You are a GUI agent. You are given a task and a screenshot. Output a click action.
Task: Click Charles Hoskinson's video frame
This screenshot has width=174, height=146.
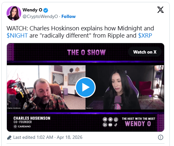(46, 87)
